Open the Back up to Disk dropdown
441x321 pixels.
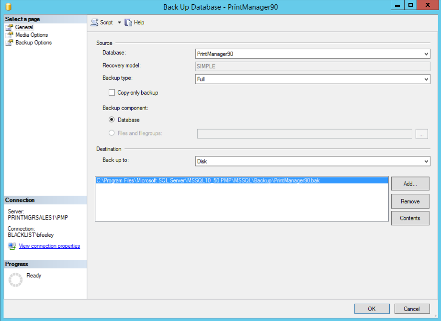point(313,161)
